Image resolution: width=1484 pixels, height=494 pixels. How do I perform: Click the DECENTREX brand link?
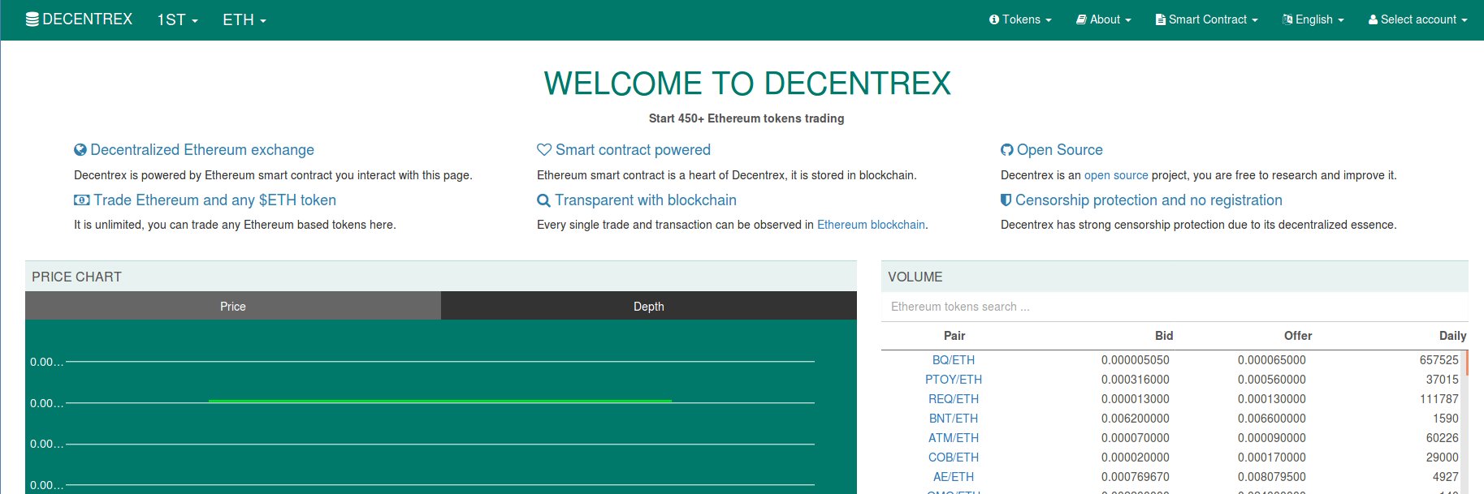tap(80, 19)
